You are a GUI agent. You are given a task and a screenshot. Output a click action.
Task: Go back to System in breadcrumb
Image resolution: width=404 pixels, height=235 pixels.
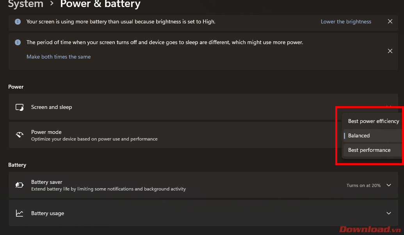point(26,5)
